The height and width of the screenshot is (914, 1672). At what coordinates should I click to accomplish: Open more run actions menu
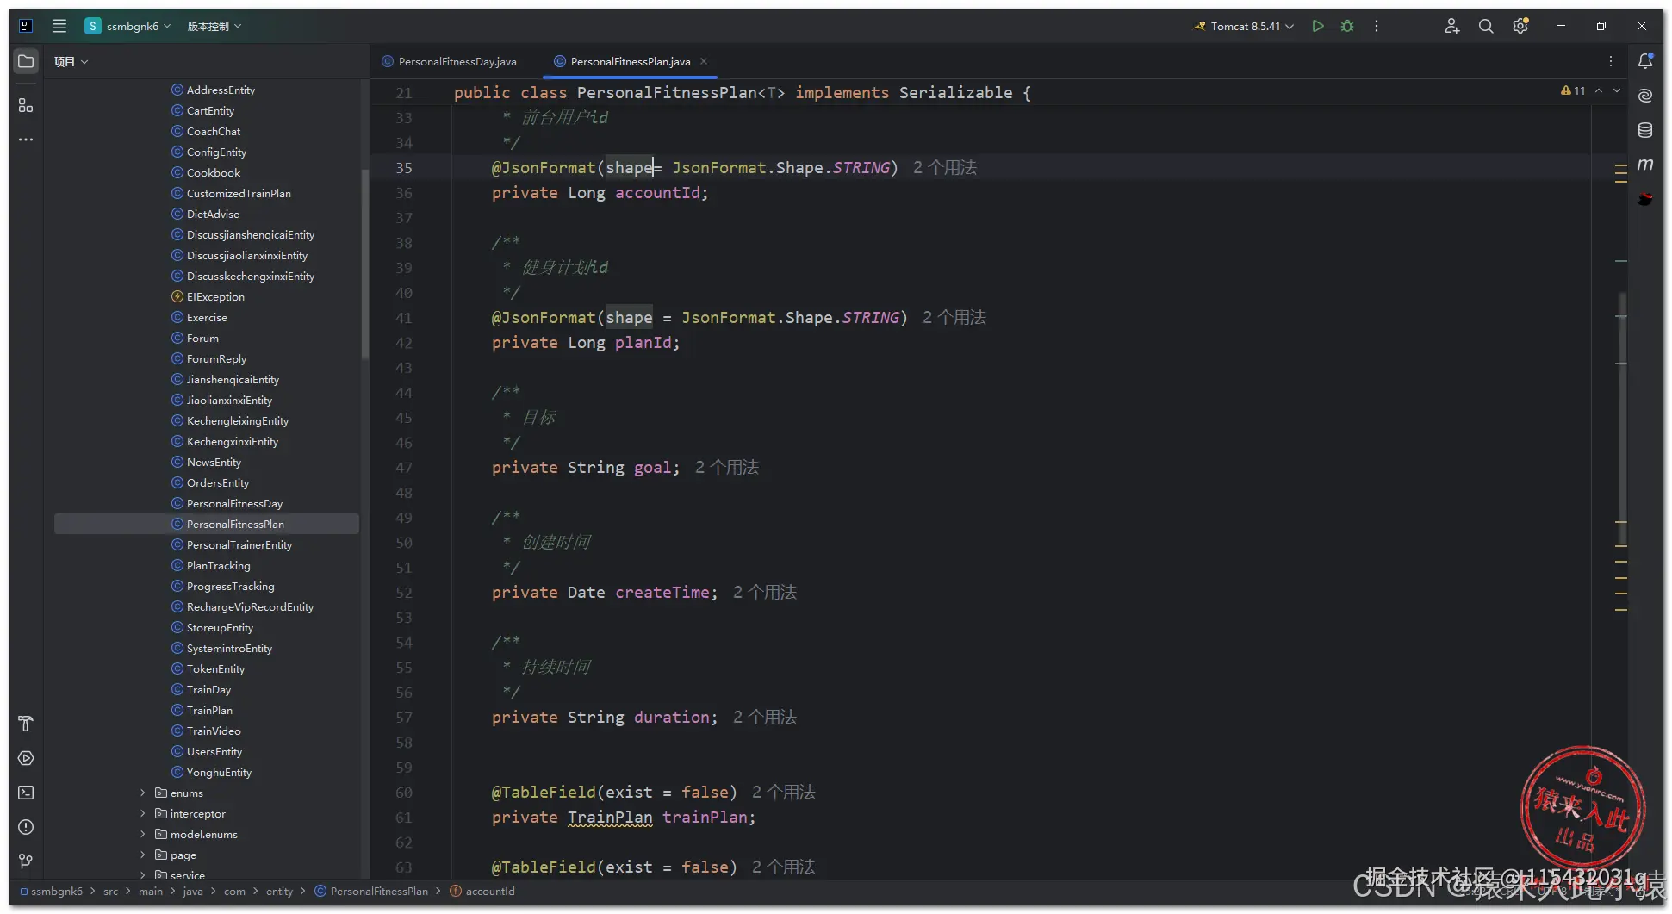(1377, 26)
